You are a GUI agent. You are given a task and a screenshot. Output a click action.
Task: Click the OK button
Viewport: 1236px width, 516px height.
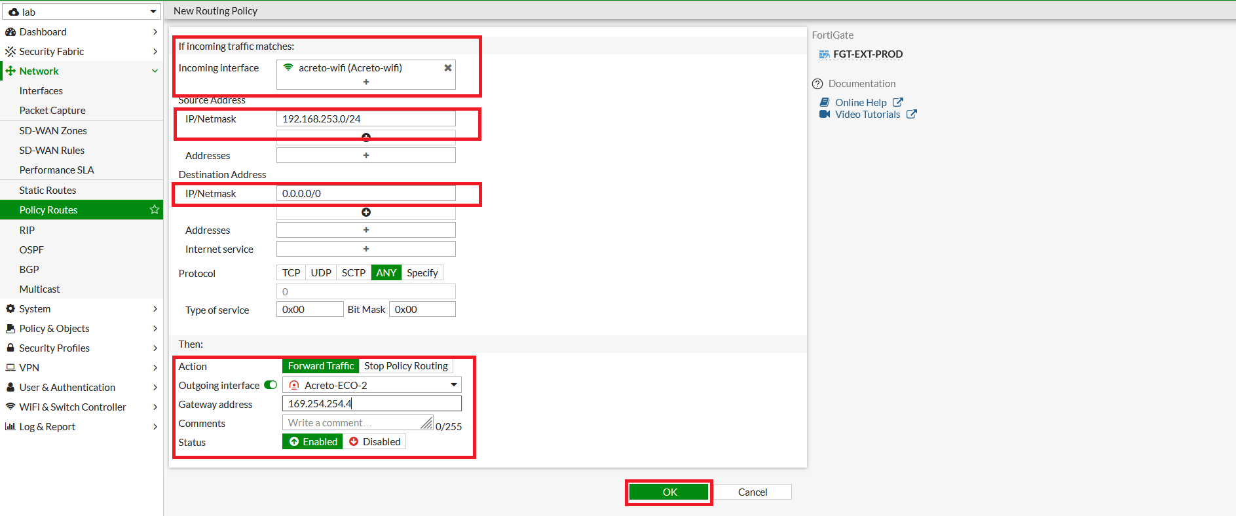[669, 492]
